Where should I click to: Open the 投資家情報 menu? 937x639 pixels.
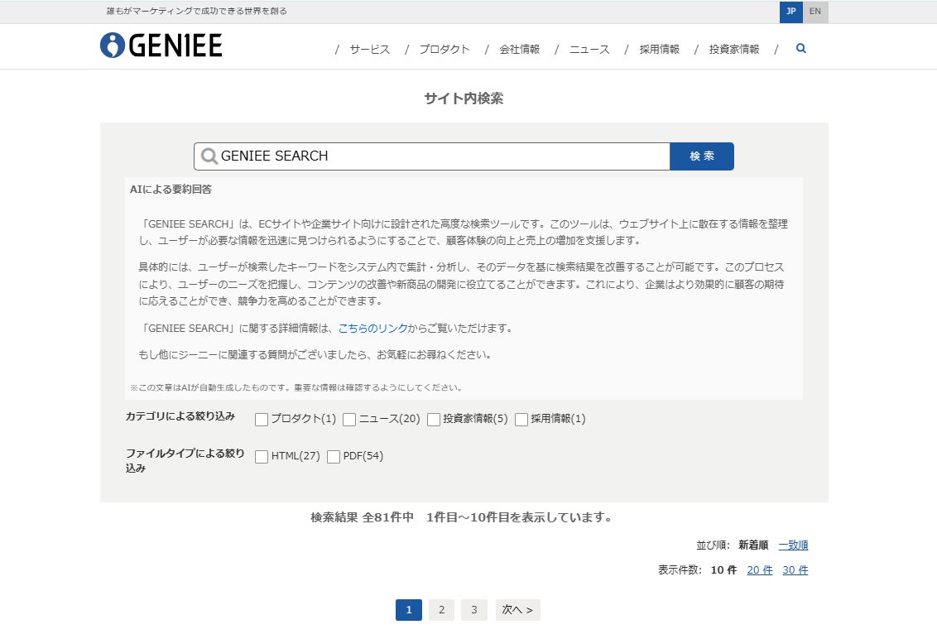point(734,49)
